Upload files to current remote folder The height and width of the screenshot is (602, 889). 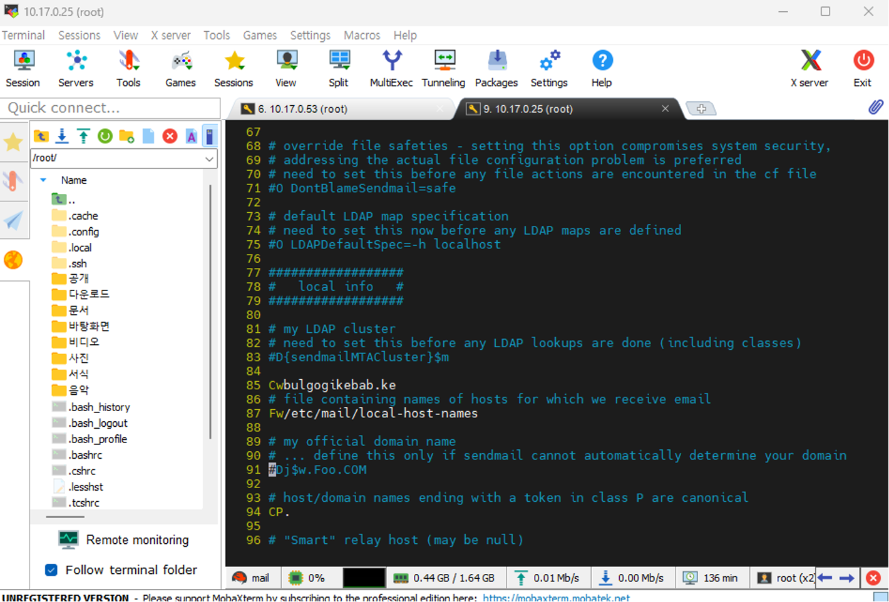(x=83, y=136)
